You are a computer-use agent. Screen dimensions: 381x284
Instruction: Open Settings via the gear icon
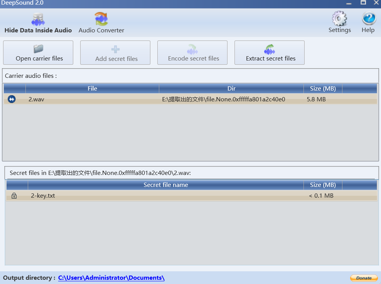pyautogui.click(x=339, y=19)
